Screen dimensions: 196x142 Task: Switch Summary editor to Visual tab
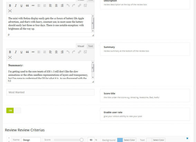tap(81, 46)
